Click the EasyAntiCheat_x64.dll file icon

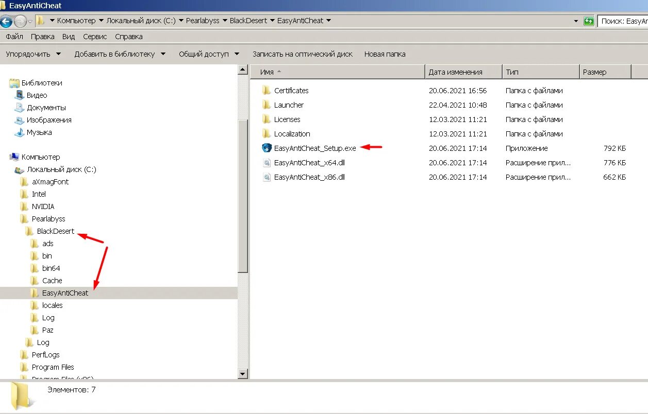click(x=267, y=163)
